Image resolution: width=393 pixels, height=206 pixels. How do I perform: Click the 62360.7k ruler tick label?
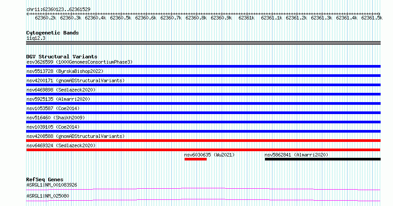click(x=171, y=18)
